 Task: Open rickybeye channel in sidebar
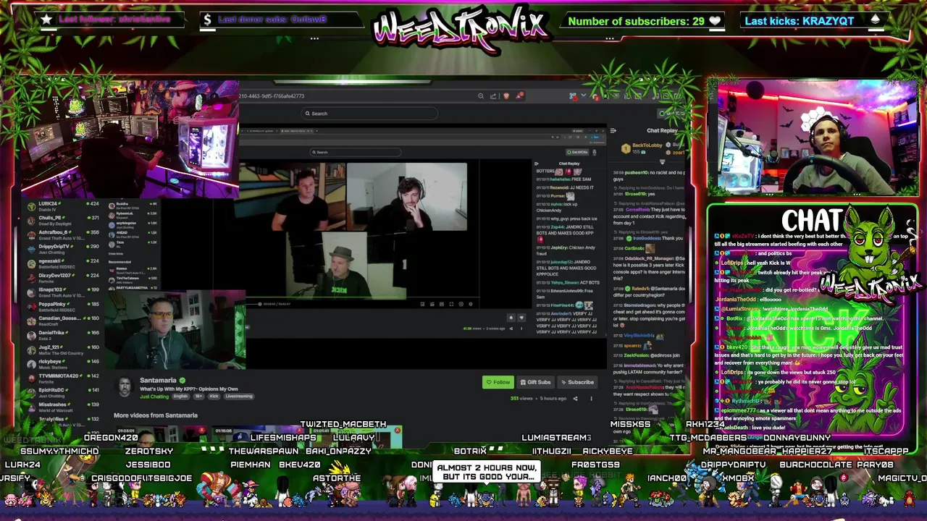pos(62,364)
